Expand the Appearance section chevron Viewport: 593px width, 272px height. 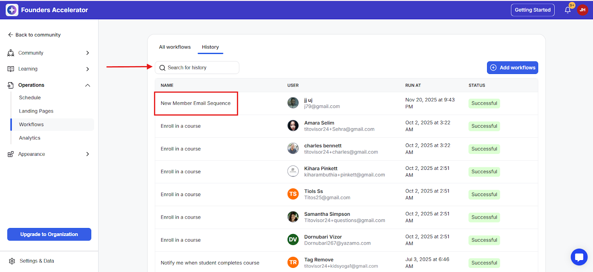87,154
